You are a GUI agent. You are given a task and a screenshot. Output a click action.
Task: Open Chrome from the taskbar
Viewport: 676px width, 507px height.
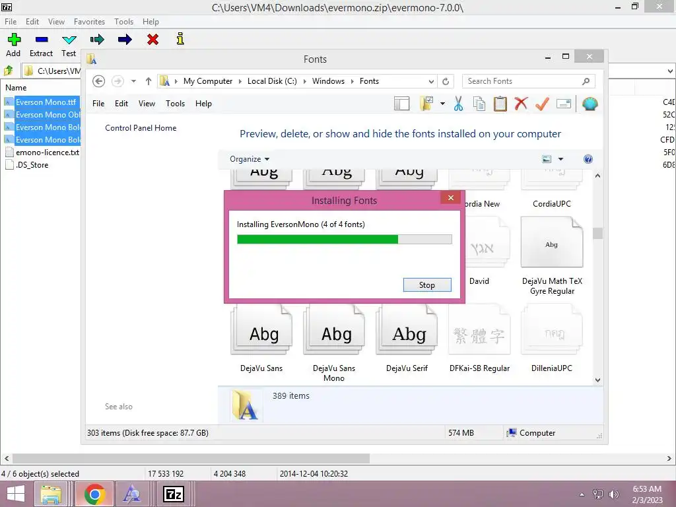tap(95, 494)
